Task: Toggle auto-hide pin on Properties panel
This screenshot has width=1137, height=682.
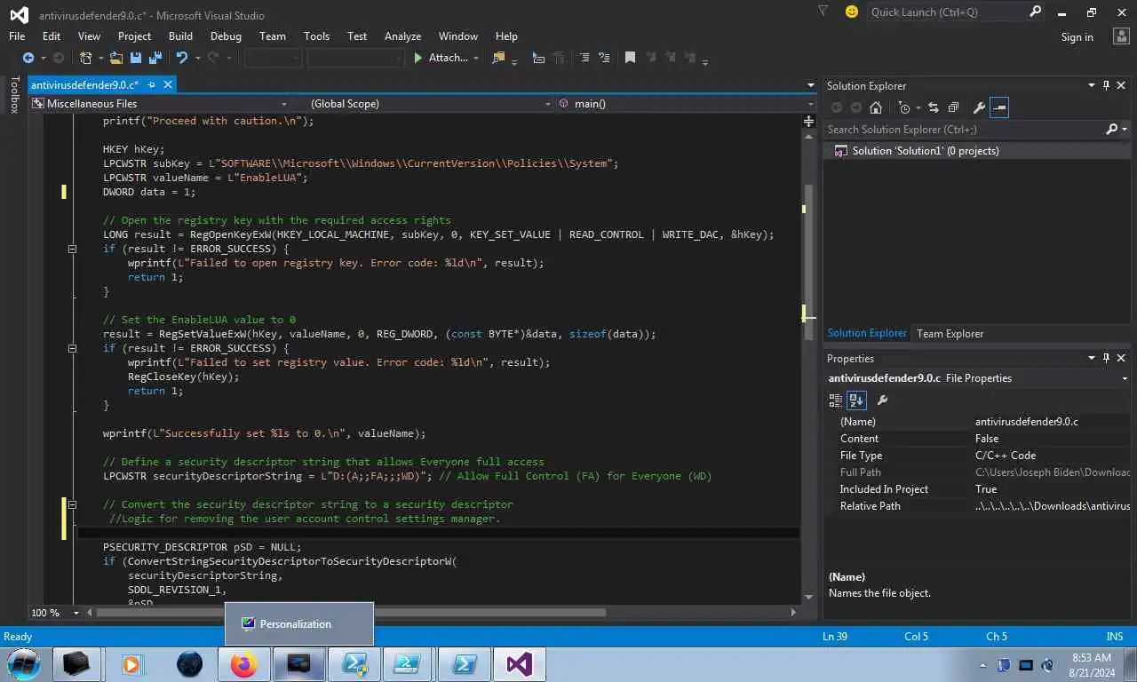Action: (x=1106, y=358)
